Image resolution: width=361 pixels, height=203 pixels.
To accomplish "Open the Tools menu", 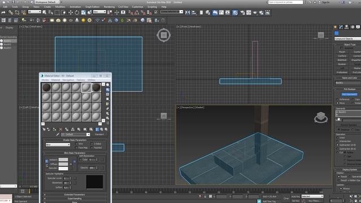I will (x=15, y=7).
